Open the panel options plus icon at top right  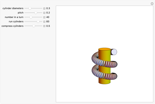pos(152,3)
